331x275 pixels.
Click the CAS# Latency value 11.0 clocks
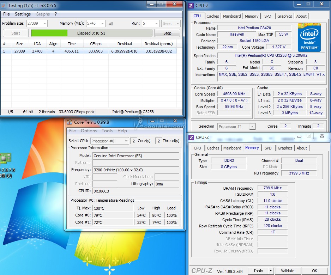click(x=272, y=201)
